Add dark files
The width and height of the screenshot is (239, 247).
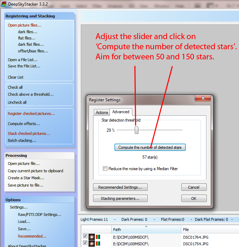pyautogui.click(x=27, y=32)
